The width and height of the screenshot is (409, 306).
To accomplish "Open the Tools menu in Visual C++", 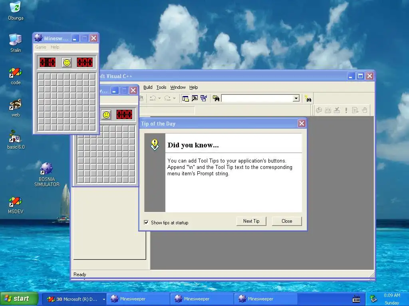I will (x=161, y=87).
